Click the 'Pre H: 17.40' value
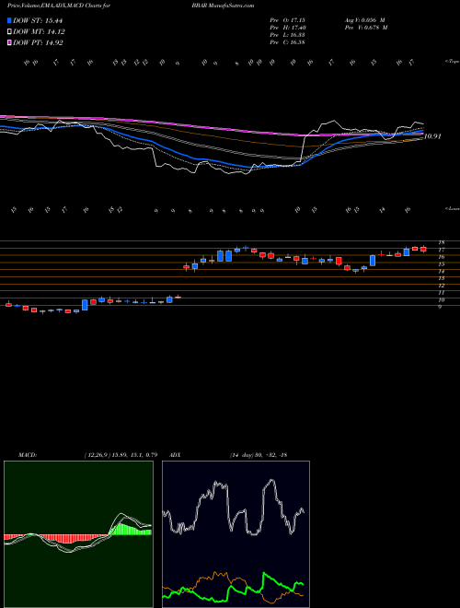 point(287,28)
